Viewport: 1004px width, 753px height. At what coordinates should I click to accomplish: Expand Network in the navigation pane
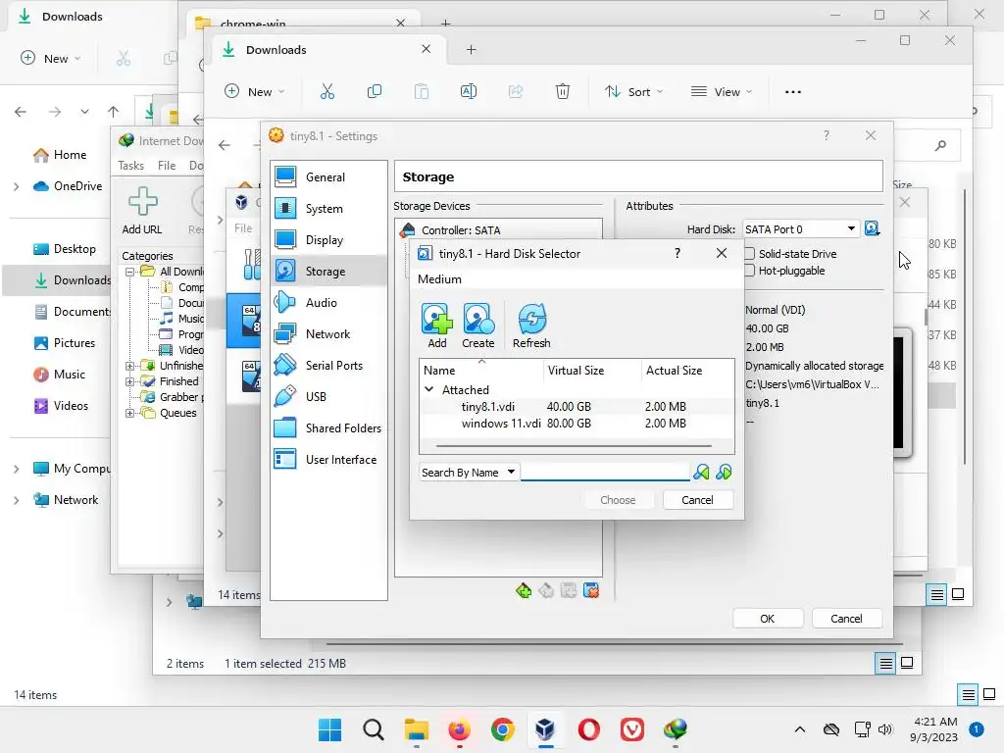pos(16,500)
